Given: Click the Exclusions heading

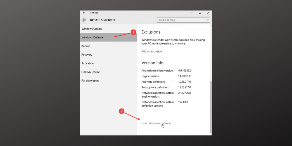Looking at the screenshot, I should tap(151, 32).
